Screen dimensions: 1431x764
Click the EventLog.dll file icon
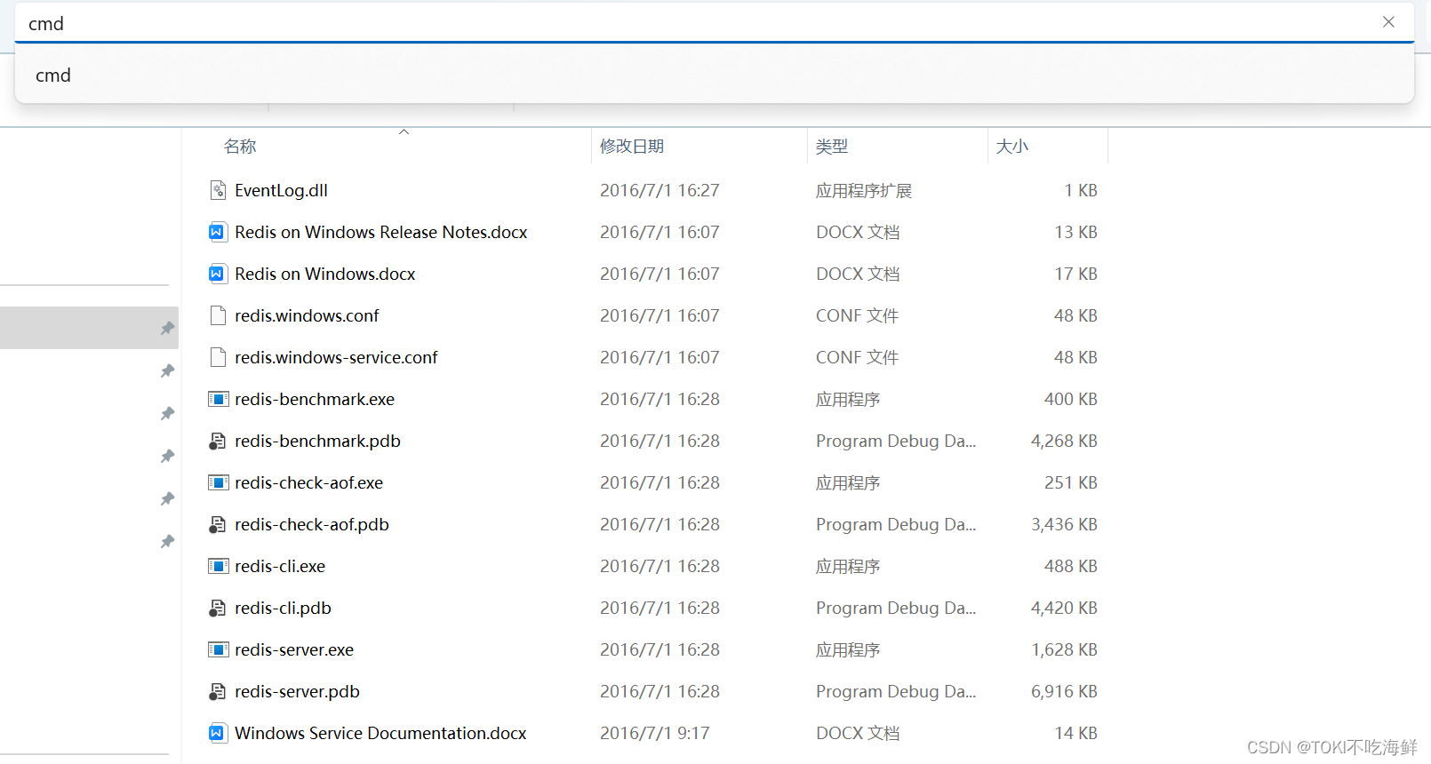click(218, 190)
